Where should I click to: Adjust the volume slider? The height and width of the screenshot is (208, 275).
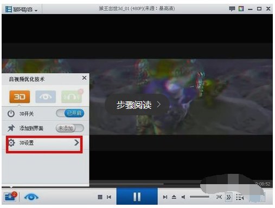pos(200,197)
